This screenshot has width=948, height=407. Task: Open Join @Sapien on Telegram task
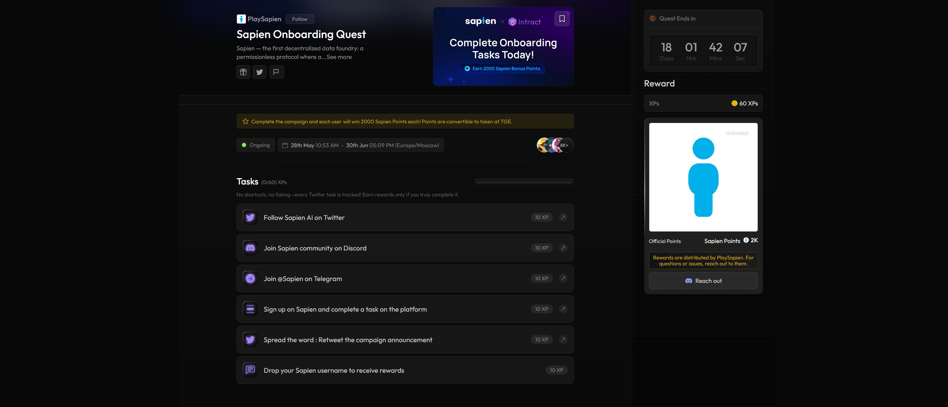coord(405,278)
